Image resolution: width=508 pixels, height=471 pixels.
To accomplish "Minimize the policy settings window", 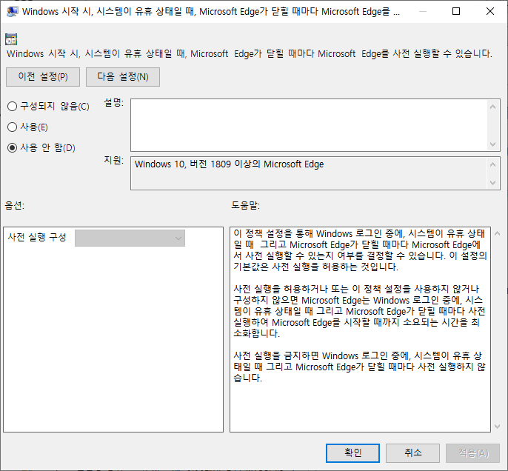I will tap(423, 11).
